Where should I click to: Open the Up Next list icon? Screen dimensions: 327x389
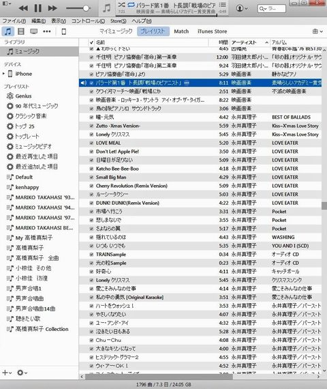point(223,5)
